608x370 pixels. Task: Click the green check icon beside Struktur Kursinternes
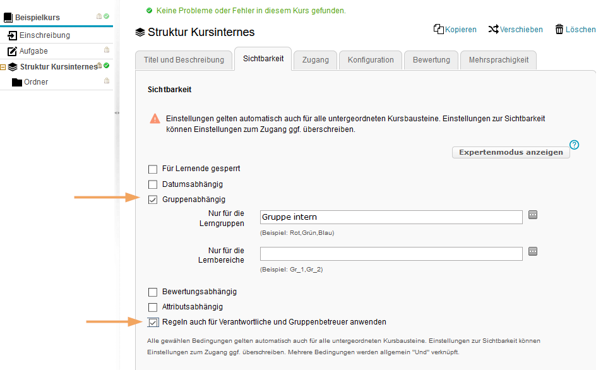click(105, 64)
